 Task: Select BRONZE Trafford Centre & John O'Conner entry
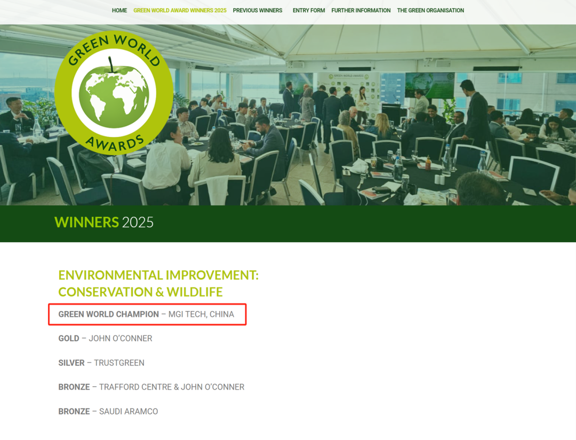pyautogui.click(x=151, y=387)
